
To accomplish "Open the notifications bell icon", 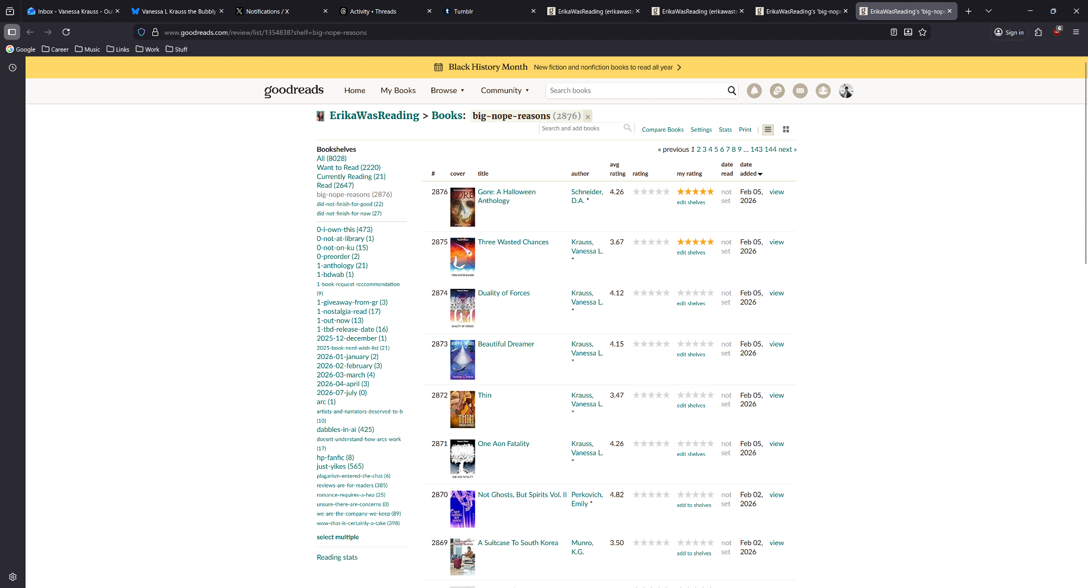I will [754, 91].
